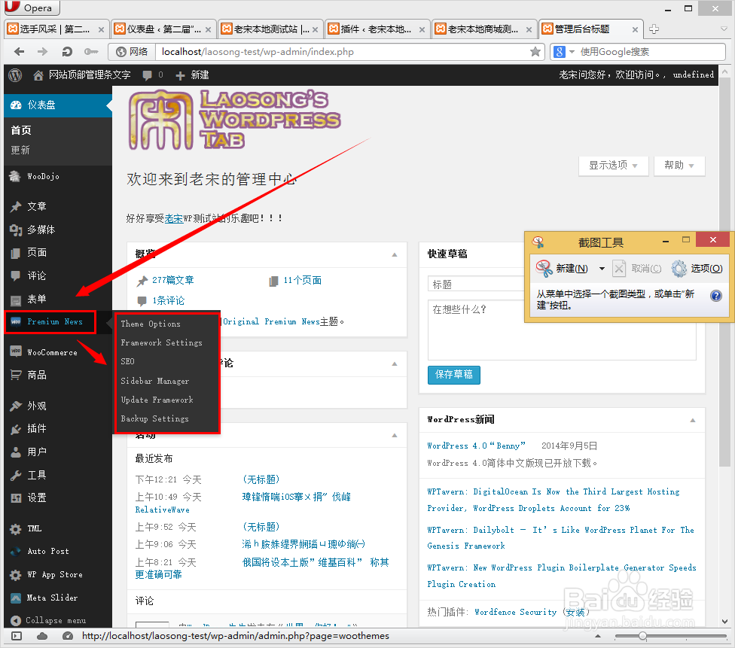Click the 保存草稿 save draft button
Viewport: 735px width, 648px height.
454,374
